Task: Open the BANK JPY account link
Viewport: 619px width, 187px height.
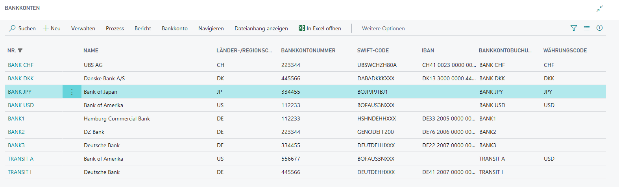Action: [x=20, y=92]
